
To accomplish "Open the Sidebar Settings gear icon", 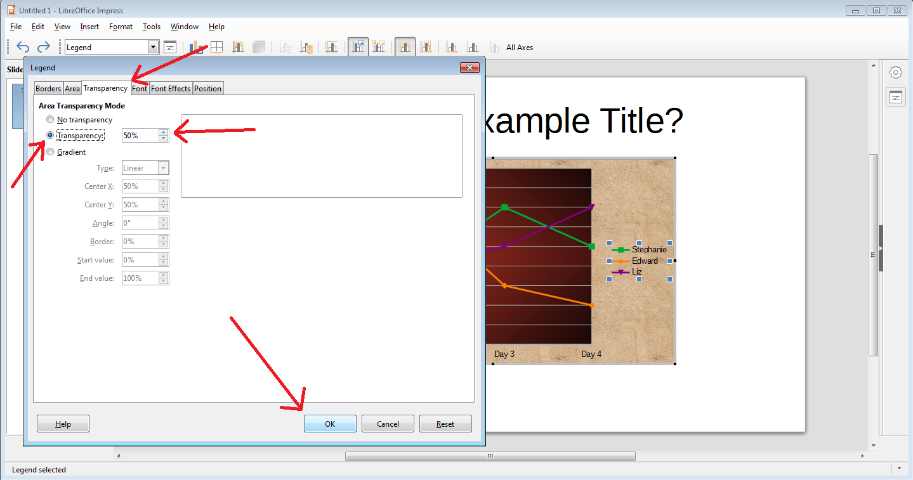I will point(895,72).
